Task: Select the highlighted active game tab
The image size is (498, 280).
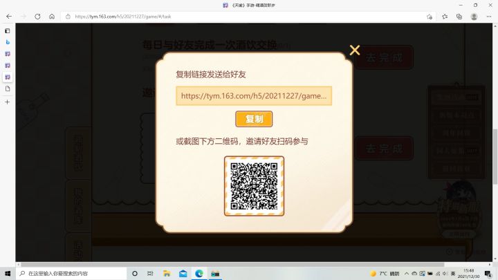Action: point(8,77)
